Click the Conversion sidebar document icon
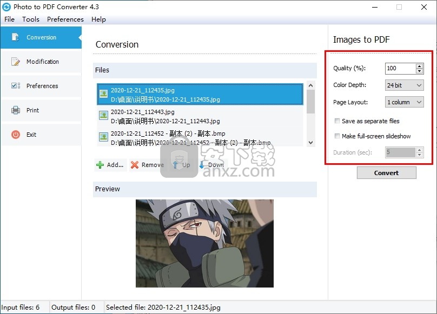 (x=15, y=37)
